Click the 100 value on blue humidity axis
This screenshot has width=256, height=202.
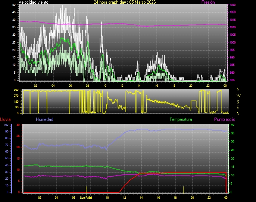click(x=6, y=125)
